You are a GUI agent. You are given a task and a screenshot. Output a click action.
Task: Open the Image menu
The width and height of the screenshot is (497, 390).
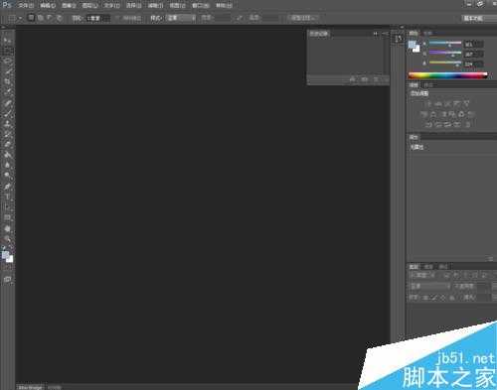pyautogui.click(x=69, y=6)
